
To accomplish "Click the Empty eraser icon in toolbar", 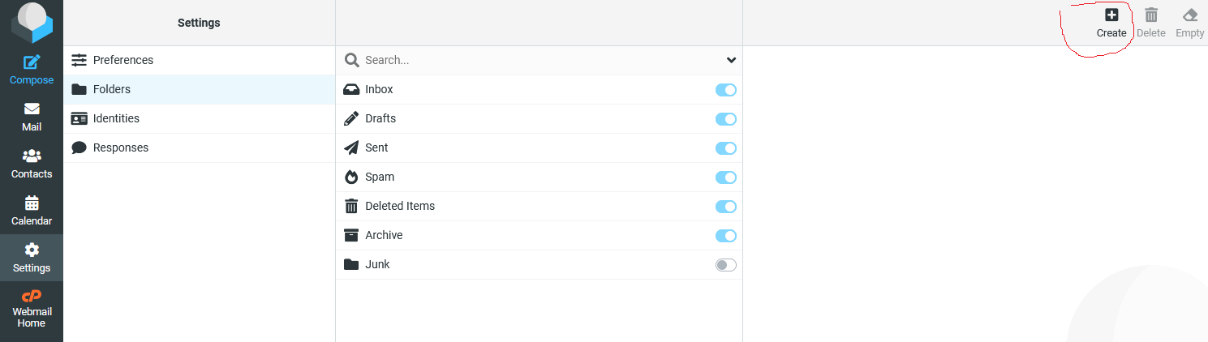I will [1190, 15].
